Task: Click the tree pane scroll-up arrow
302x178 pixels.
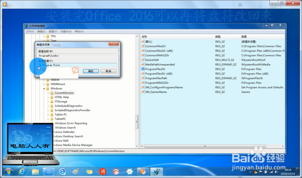Action: pos(137,36)
